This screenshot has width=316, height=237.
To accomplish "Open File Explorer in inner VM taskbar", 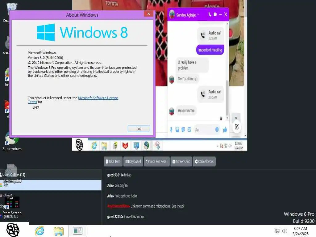I will [x=104, y=146].
